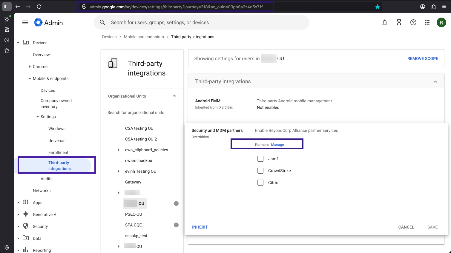This screenshot has height=253, width=451.
Task: Open Overview in the navigation
Action: 41,55
